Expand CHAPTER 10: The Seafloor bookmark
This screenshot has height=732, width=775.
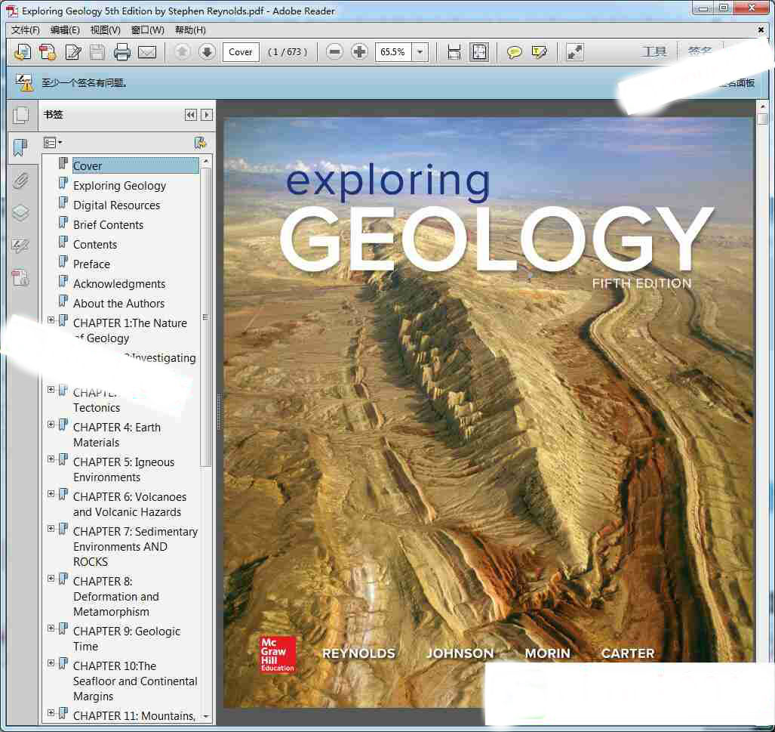(x=51, y=663)
